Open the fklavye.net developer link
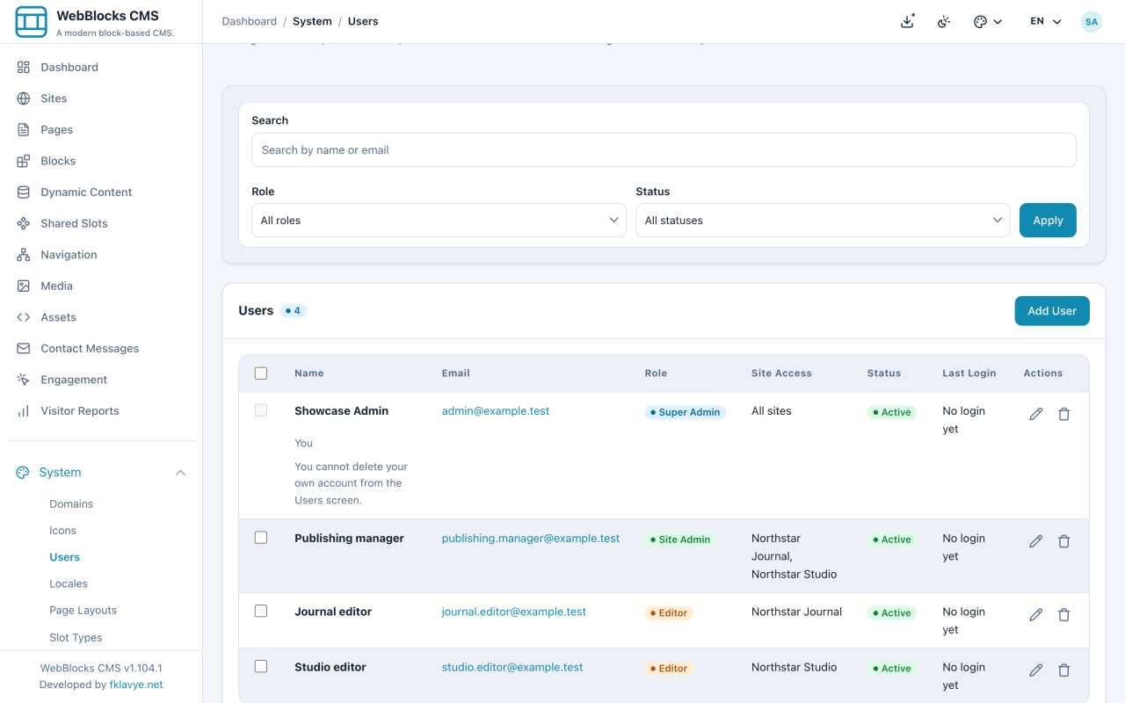The width and height of the screenshot is (1125, 703). [136, 685]
